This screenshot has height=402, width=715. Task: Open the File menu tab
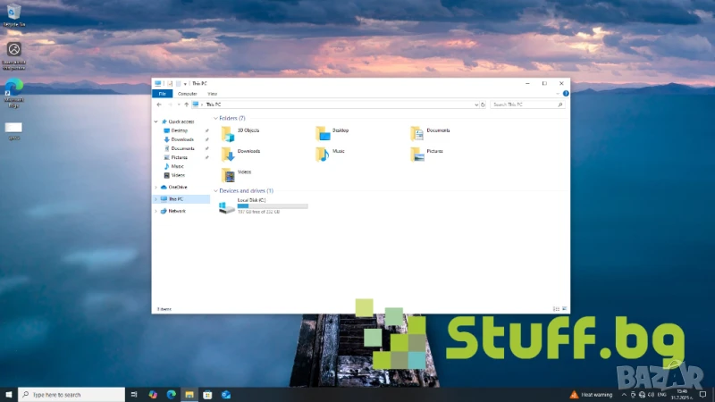tap(162, 93)
